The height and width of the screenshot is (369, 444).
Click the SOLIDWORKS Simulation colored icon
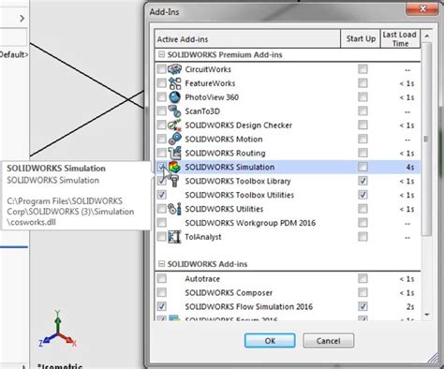[175, 167]
